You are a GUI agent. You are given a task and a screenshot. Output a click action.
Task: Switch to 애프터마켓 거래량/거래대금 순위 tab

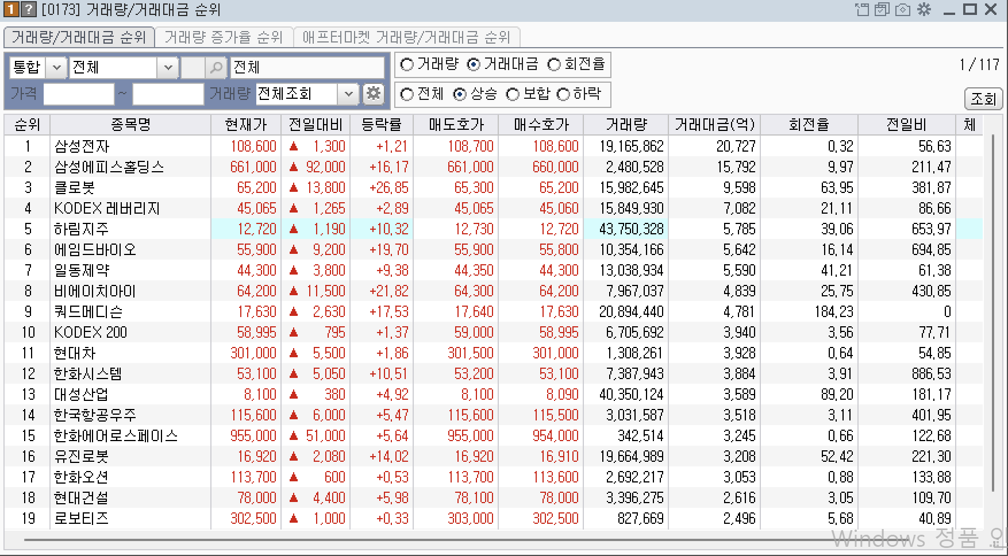click(x=406, y=37)
